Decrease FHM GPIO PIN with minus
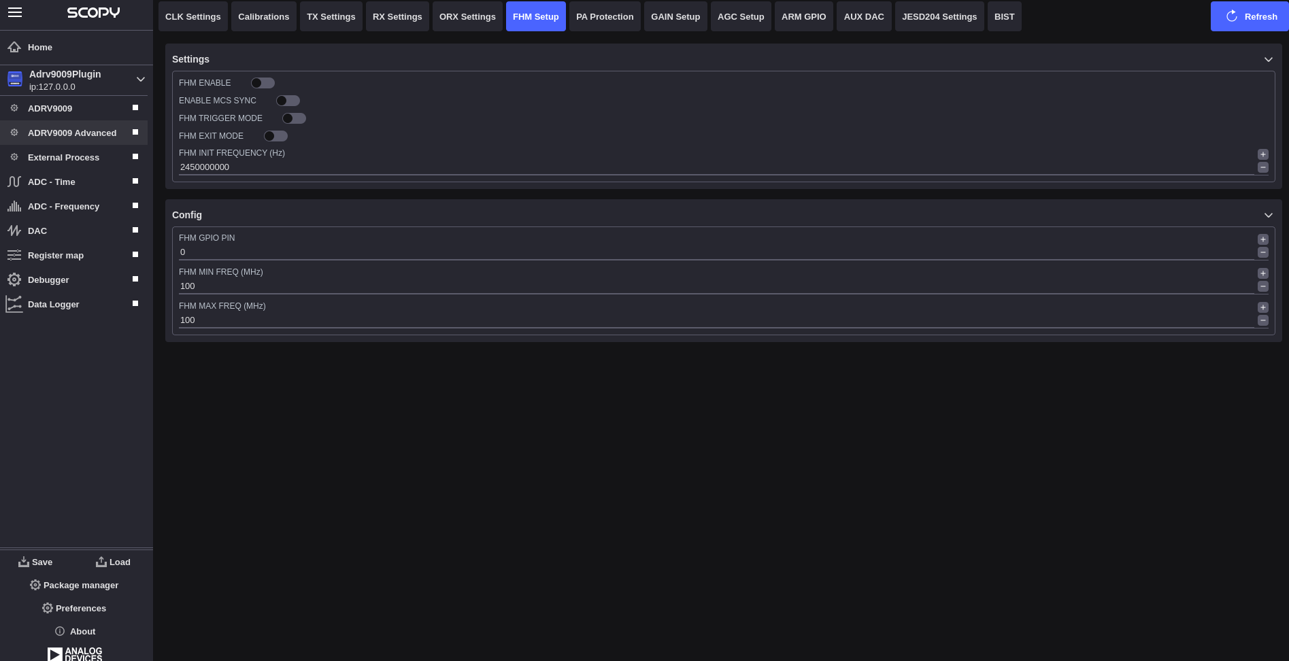This screenshot has height=661, width=1289. tap(1263, 252)
